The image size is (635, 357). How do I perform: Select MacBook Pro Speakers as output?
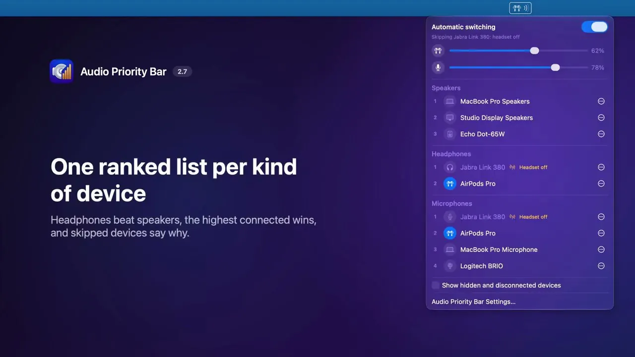tap(519, 101)
